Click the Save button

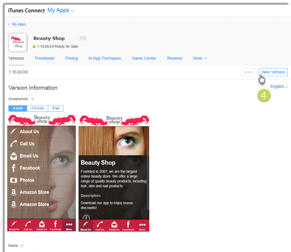point(248,72)
